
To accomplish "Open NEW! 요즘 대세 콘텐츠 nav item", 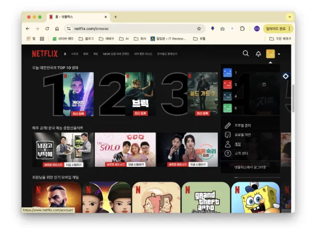I will 116,54.
